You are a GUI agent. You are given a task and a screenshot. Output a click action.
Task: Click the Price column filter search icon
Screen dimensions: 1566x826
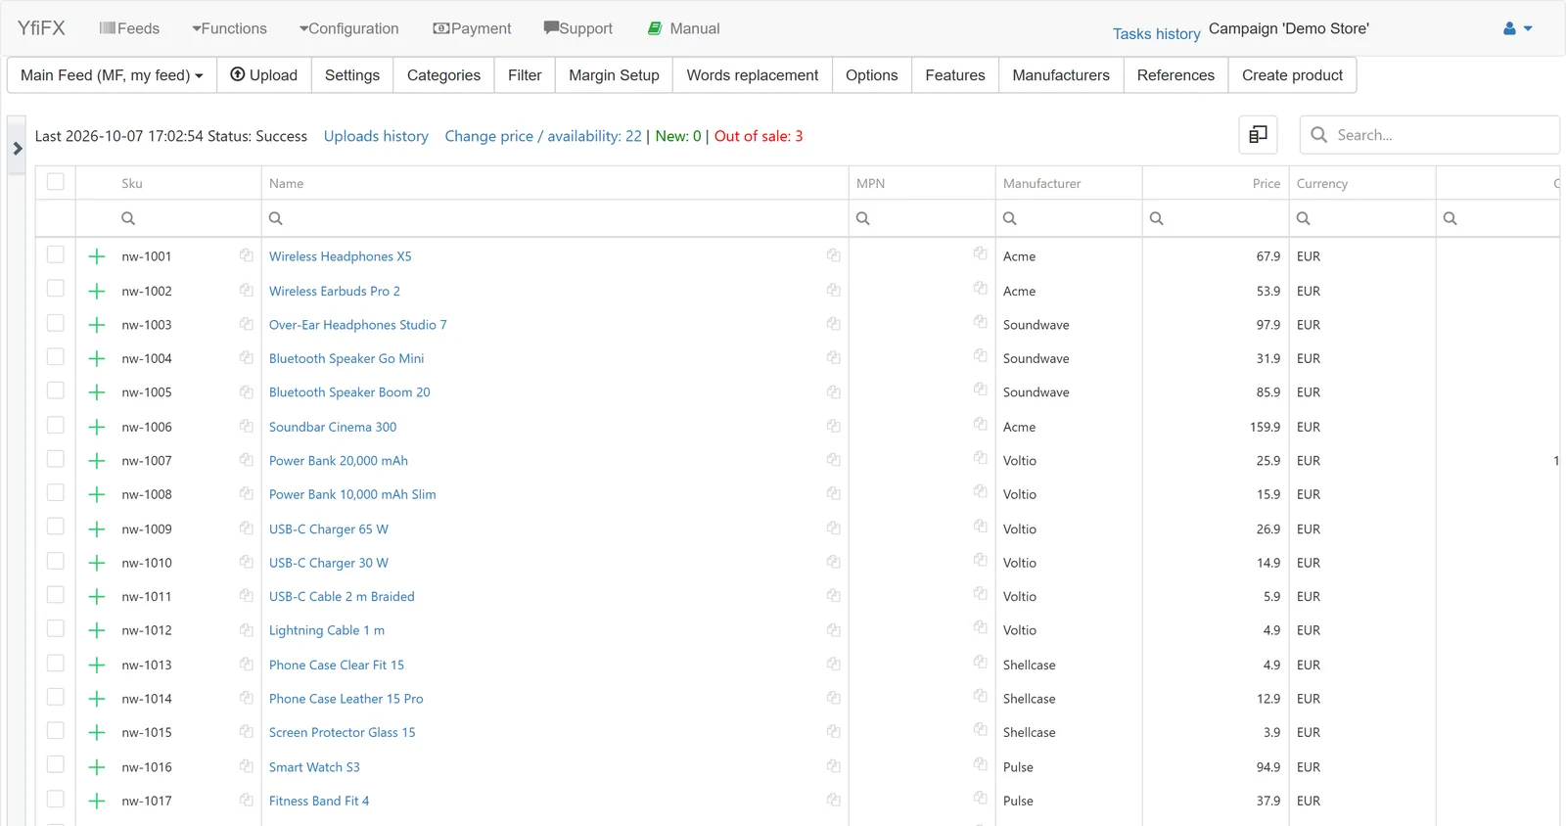pyautogui.click(x=1157, y=218)
